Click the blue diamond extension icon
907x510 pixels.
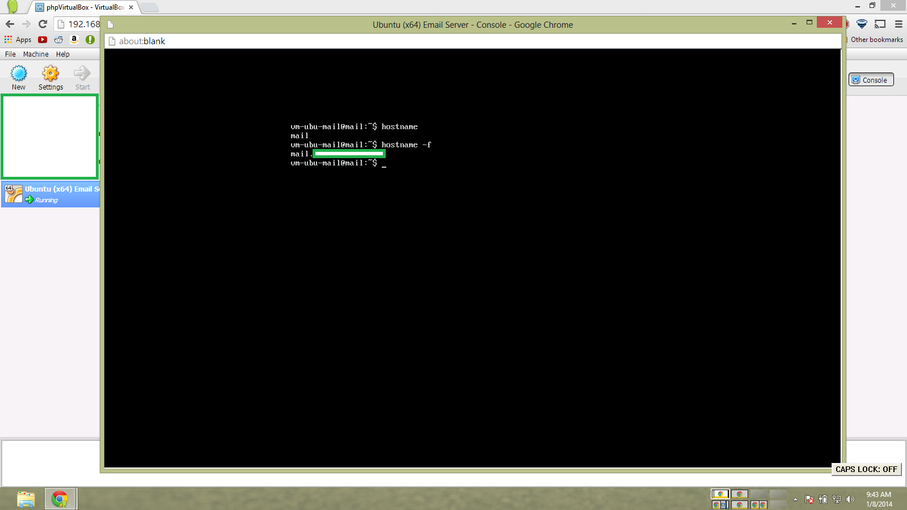pos(862,24)
